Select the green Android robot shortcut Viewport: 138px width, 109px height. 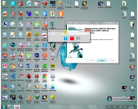pyautogui.click(x=45, y=68)
